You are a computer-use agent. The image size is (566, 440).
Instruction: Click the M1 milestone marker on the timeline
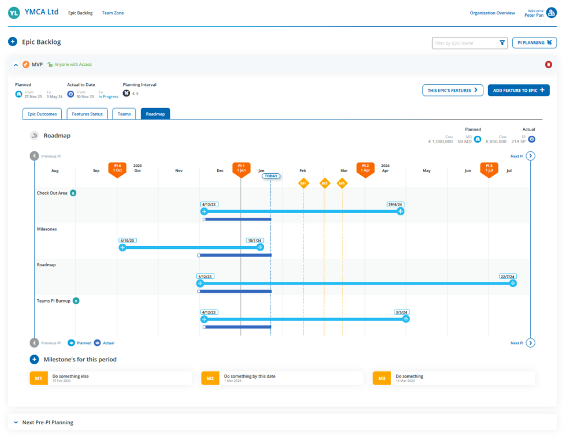tap(303, 184)
